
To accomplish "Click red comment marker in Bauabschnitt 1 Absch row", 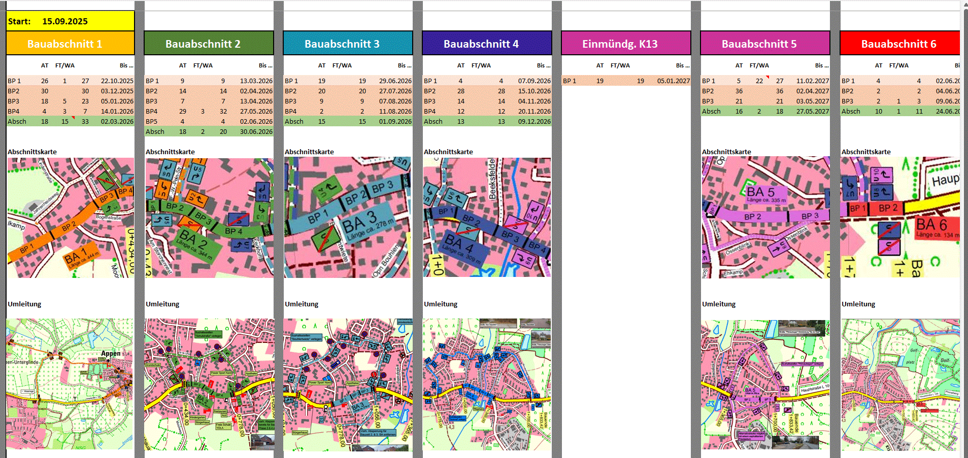I will click(x=73, y=118).
